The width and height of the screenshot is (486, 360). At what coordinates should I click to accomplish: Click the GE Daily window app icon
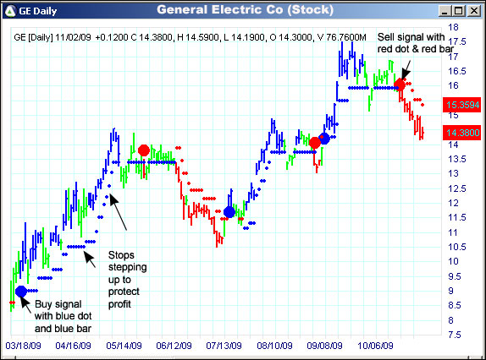[10, 11]
